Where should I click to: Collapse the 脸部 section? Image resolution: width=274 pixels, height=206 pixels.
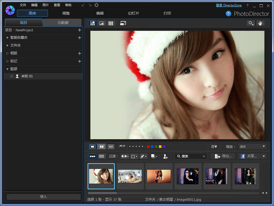pos(8,69)
